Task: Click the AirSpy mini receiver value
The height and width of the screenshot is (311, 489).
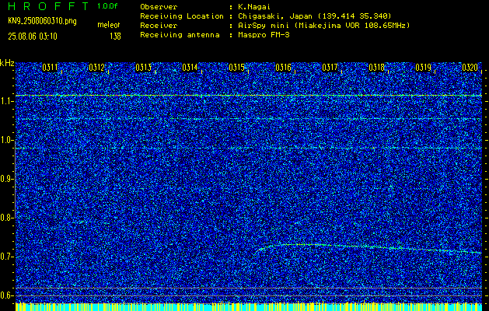Action: pos(323,26)
